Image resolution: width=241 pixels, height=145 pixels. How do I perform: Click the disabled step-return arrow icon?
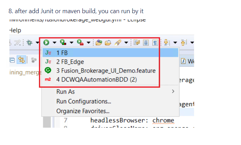click(x=17, y=43)
